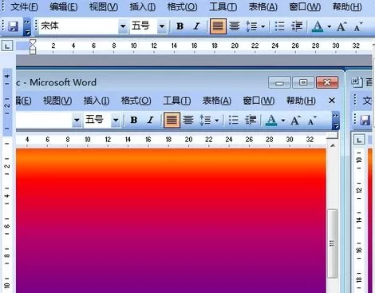This screenshot has width=375, height=293.
Task: Click line spacing icon in front window
Action: pos(205,120)
